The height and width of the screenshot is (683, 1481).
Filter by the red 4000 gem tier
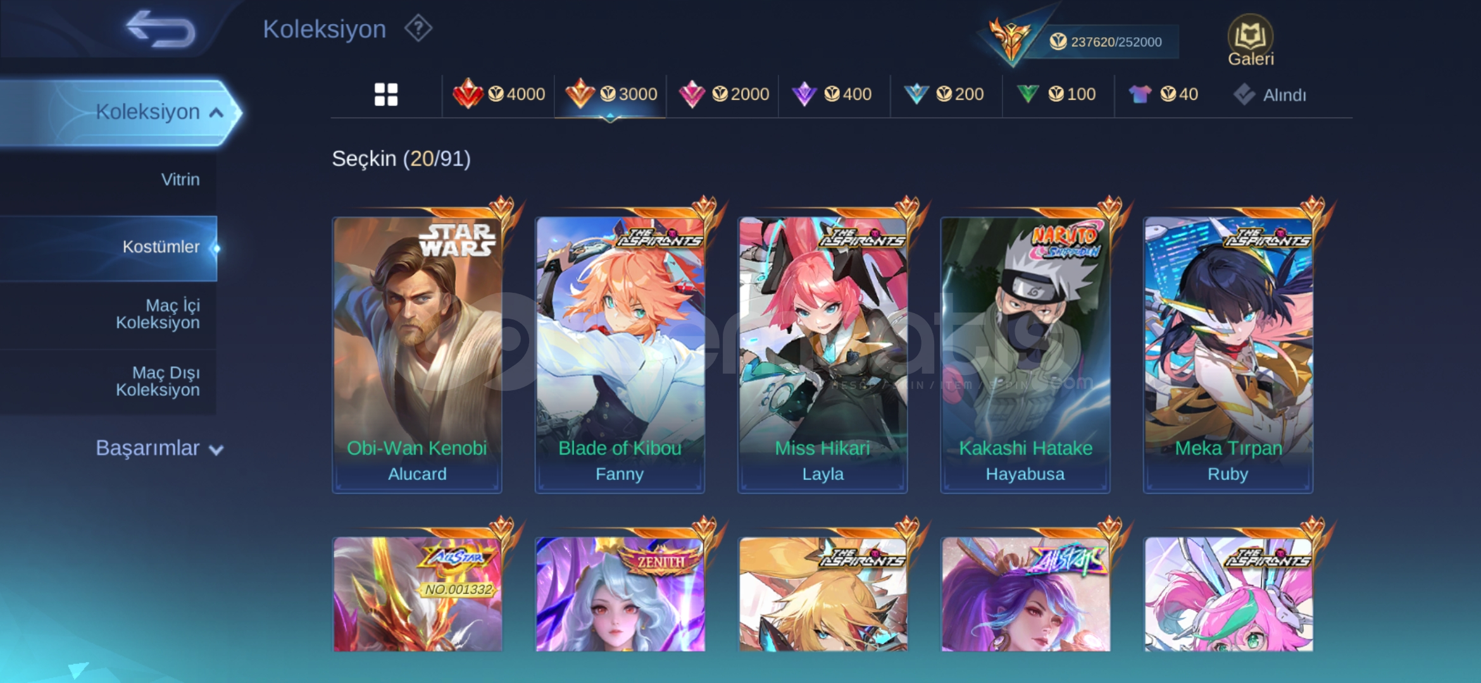click(x=499, y=94)
